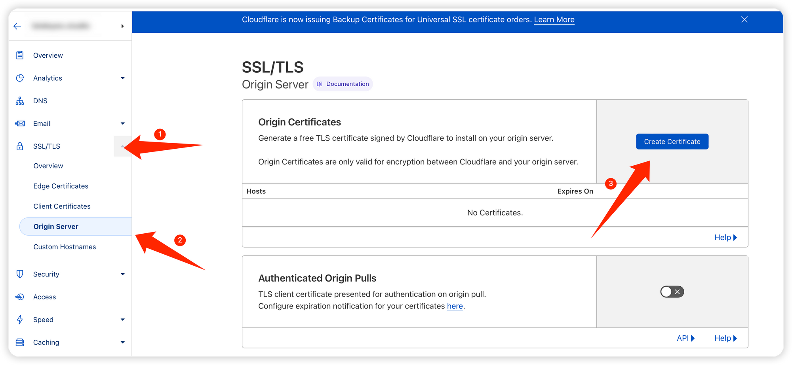Open the Learn More banner link
Viewport: 792px width, 365px height.
point(554,20)
